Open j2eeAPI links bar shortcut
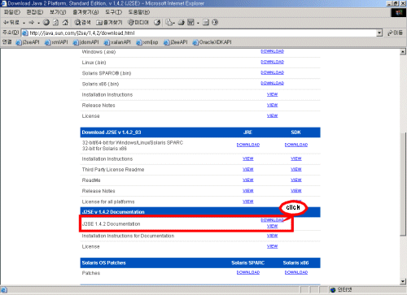This screenshot has width=407, height=295. (176, 42)
